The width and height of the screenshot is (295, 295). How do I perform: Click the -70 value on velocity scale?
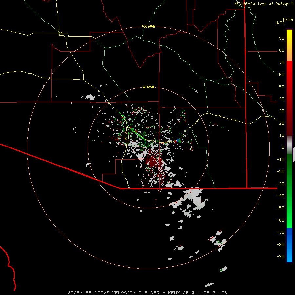[280, 232]
